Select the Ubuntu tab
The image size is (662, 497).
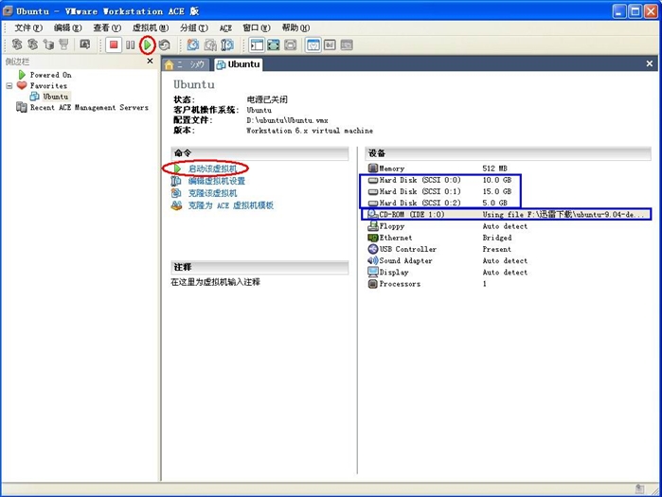(238, 64)
